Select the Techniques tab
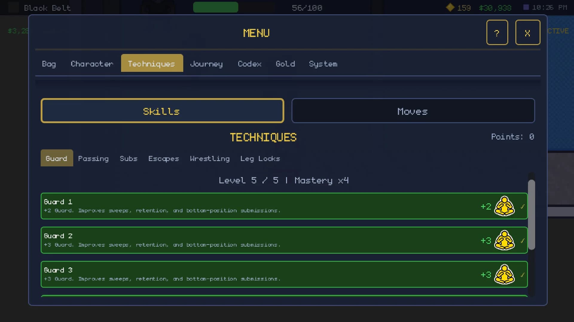Screen dimensions: 574x322 [x=152, y=63]
